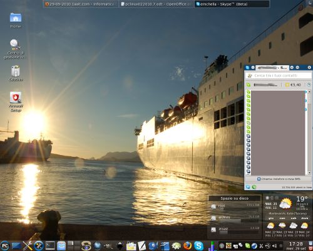
Task: Open the Home folder desktop icon
Action: click(16, 20)
